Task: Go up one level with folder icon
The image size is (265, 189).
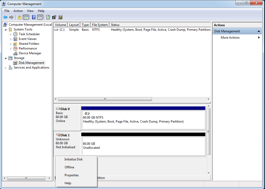Action: pyautogui.click(x=20, y=17)
